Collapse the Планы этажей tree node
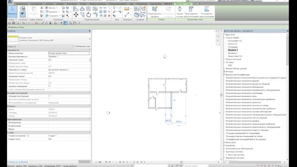 pos(225,38)
